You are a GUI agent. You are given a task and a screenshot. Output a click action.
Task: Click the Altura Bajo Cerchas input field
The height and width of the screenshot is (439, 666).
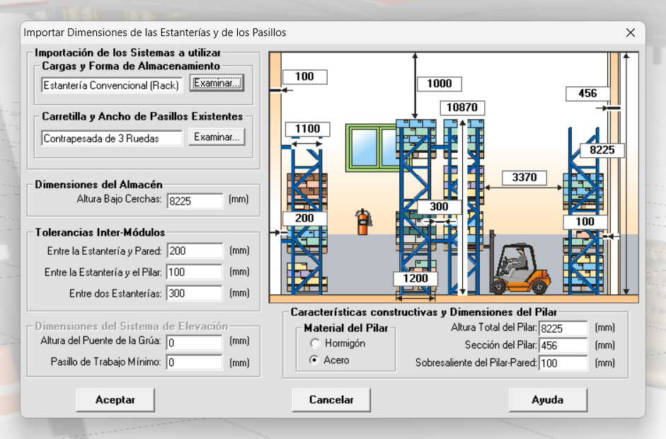click(195, 201)
